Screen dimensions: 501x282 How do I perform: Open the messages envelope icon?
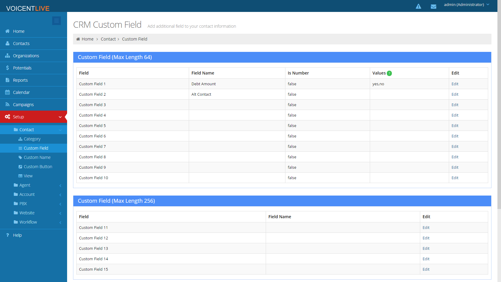(x=434, y=6)
